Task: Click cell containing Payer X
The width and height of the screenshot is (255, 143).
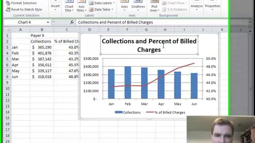Action: (x=42, y=35)
